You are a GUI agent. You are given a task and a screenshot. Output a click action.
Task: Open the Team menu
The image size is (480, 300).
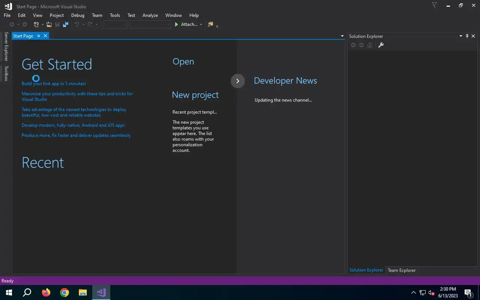coord(97,15)
